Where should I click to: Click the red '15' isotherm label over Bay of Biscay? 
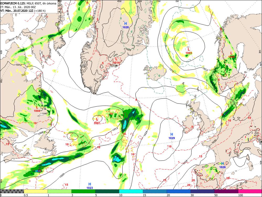(200, 156)
